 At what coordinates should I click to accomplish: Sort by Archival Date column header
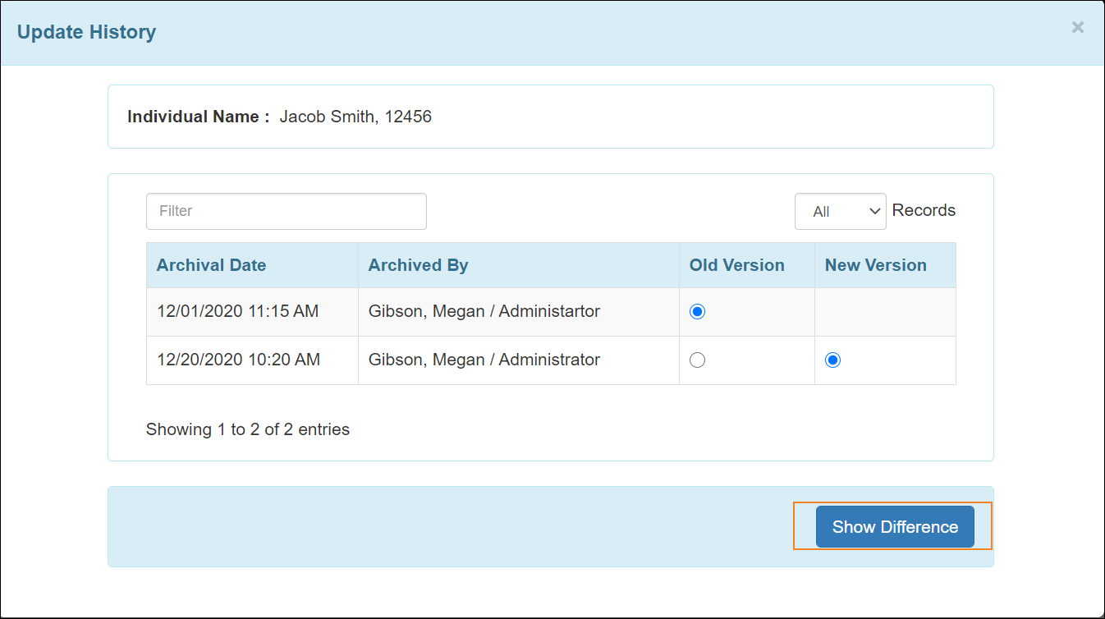pos(212,265)
